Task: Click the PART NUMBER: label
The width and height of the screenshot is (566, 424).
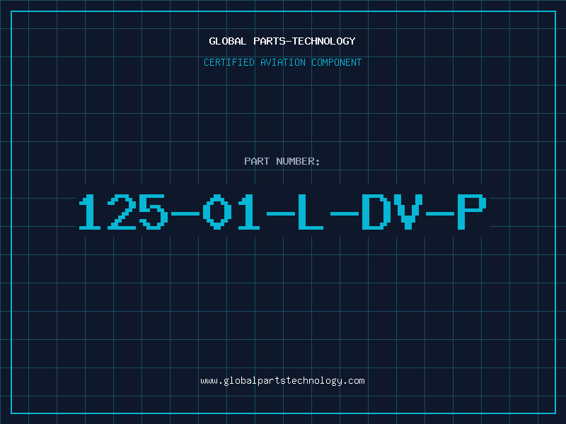Action: tap(282, 161)
